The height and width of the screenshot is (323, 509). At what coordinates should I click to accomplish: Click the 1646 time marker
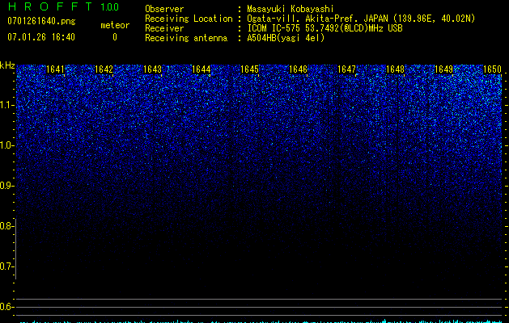(298, 69)
